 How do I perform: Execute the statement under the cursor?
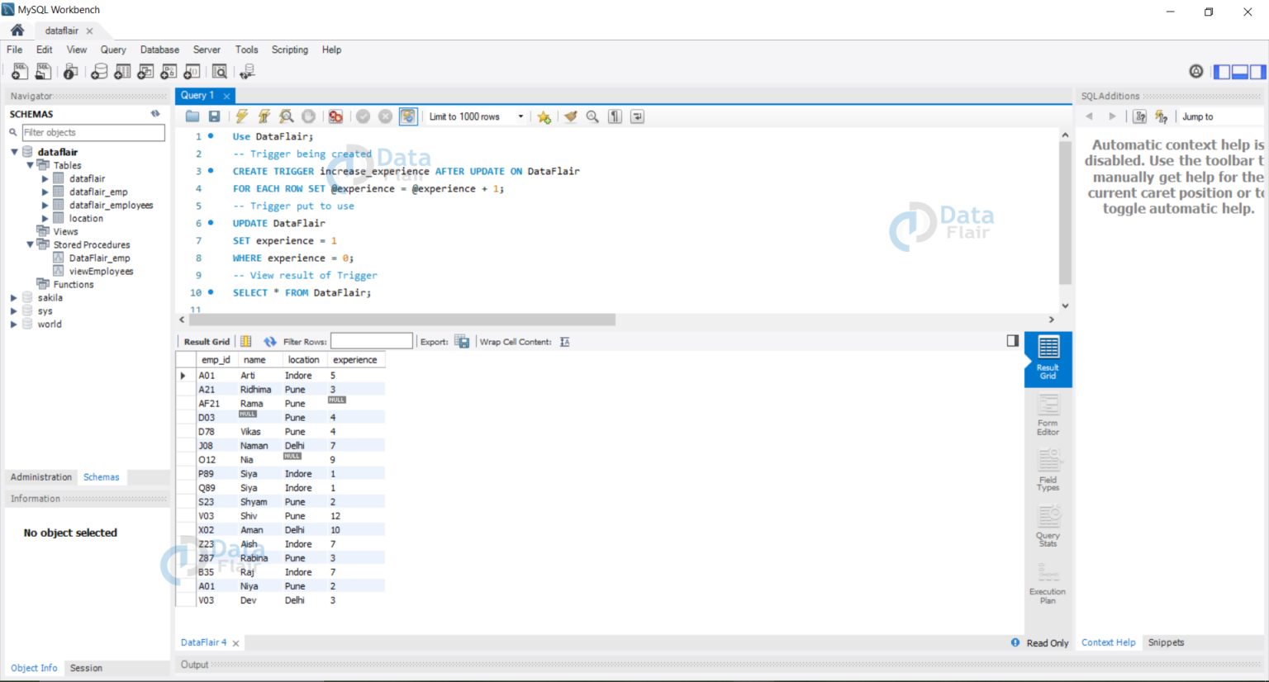tap(264, 116)
